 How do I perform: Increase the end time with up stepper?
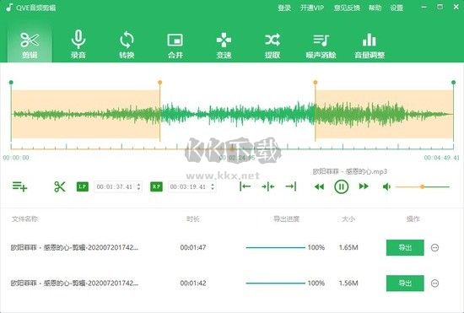[x=213, y=184]
